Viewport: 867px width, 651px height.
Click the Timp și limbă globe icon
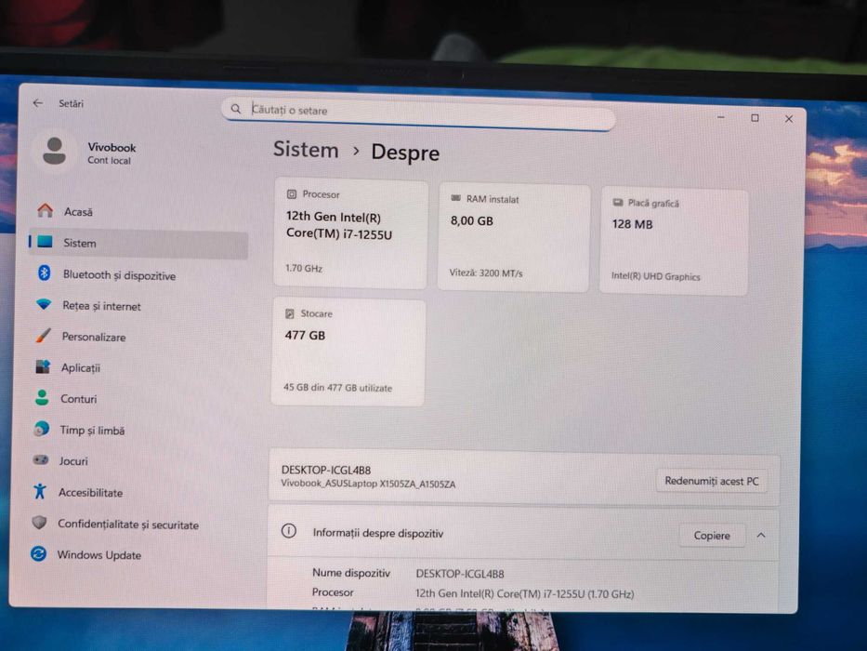coord(42,429)
